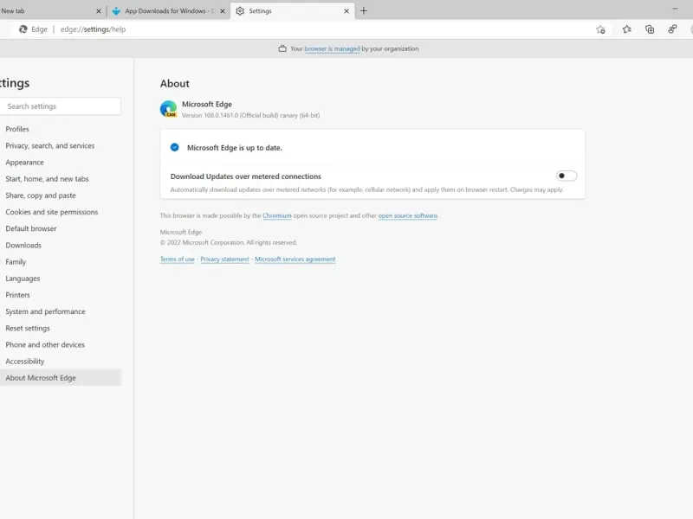693x519 pixels.
Task: Close the New tab tab
Action: [x=99, y=11]
